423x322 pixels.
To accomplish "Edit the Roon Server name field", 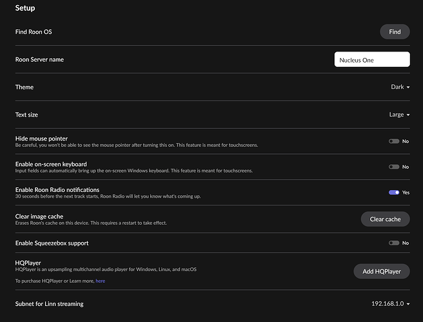I will pos(372,59).
